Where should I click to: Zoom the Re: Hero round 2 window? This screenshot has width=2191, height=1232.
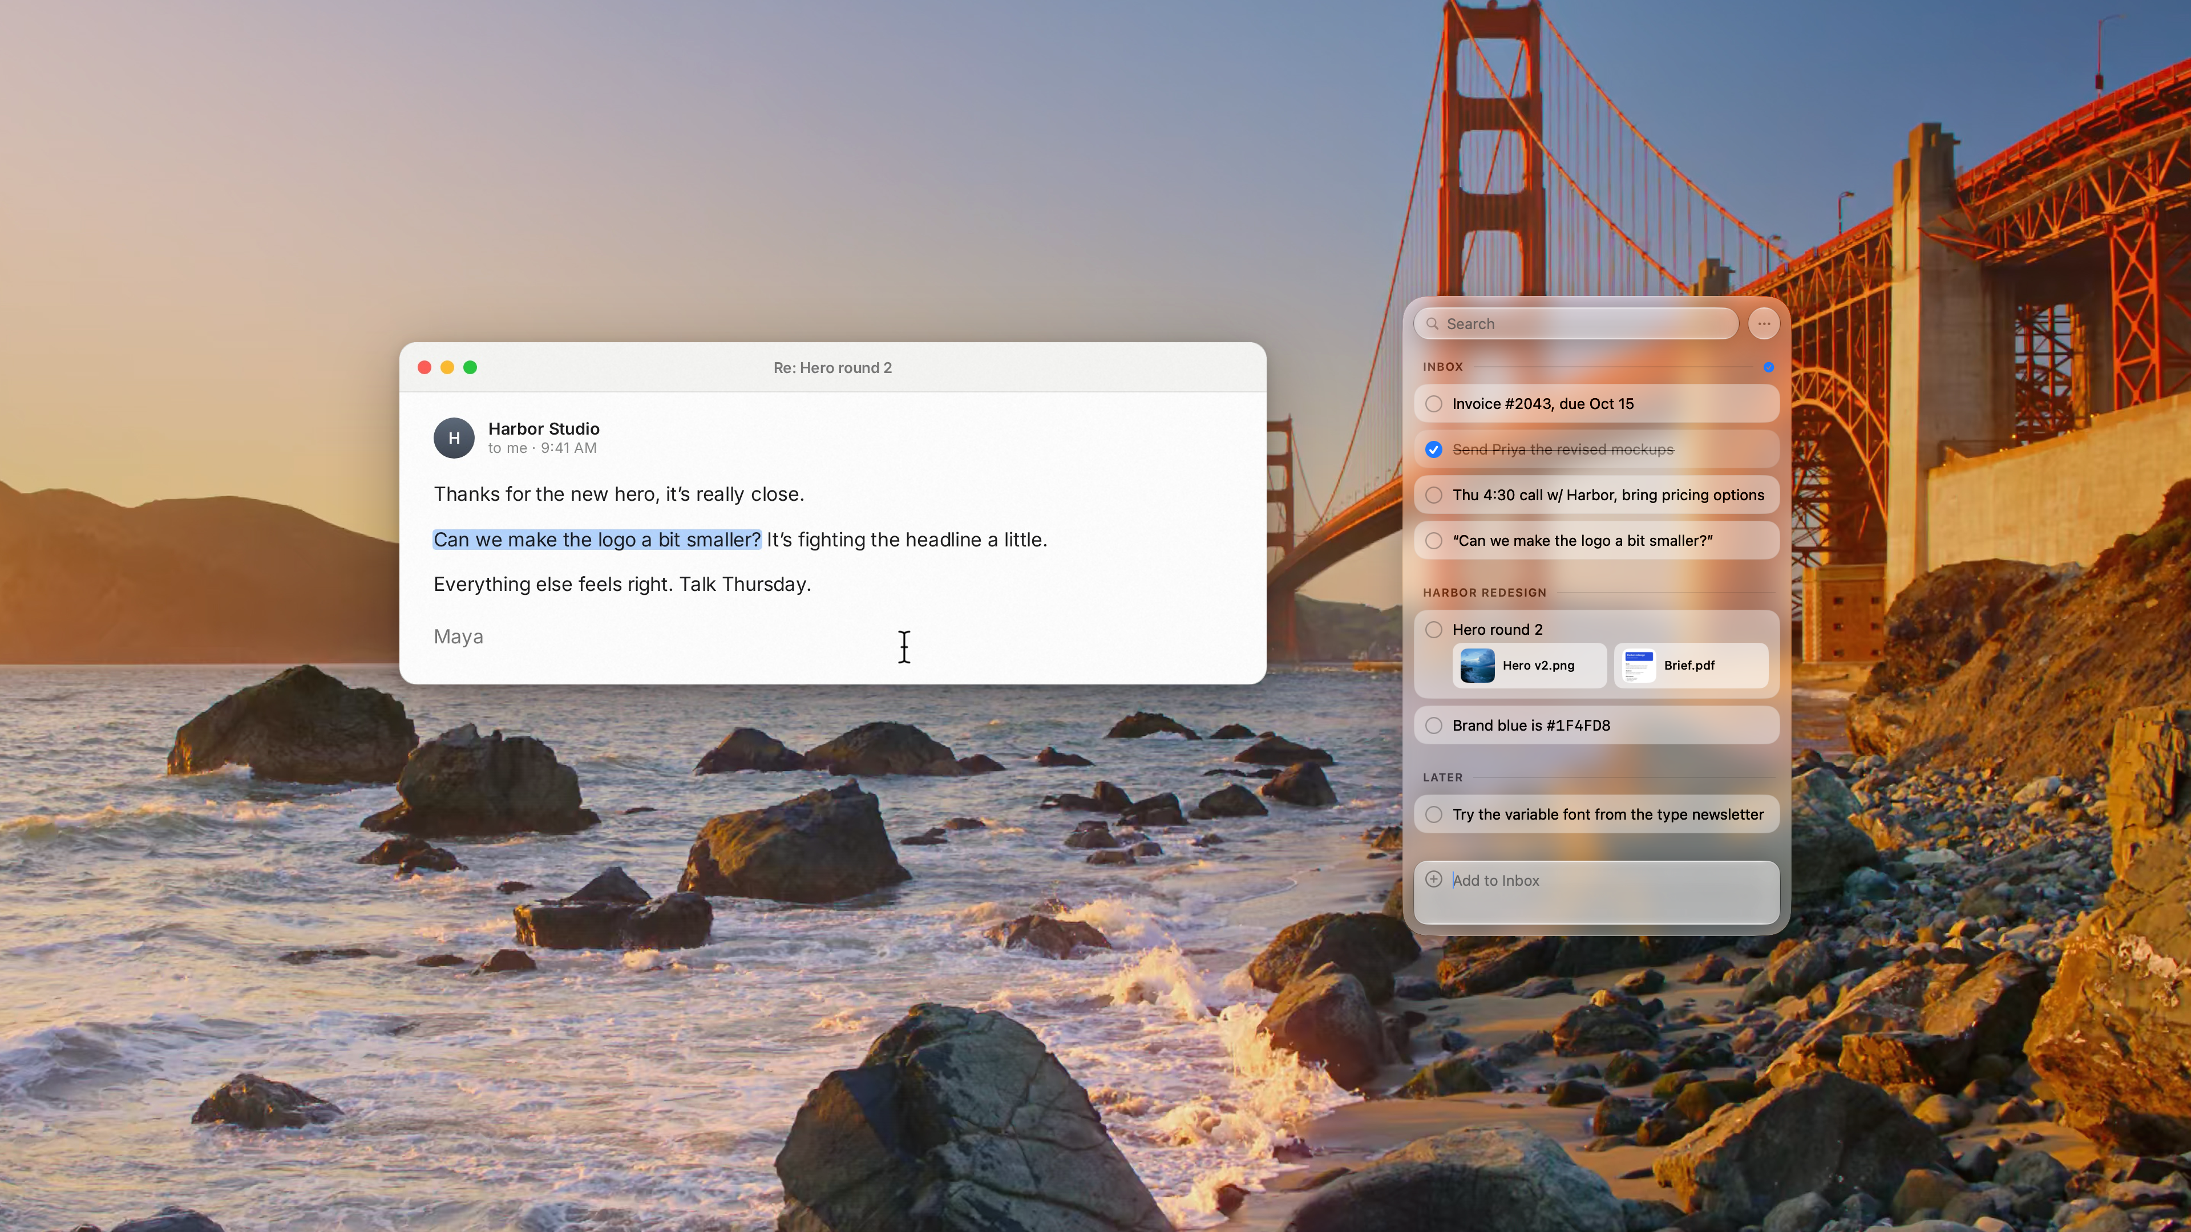[x=470, y=367]
